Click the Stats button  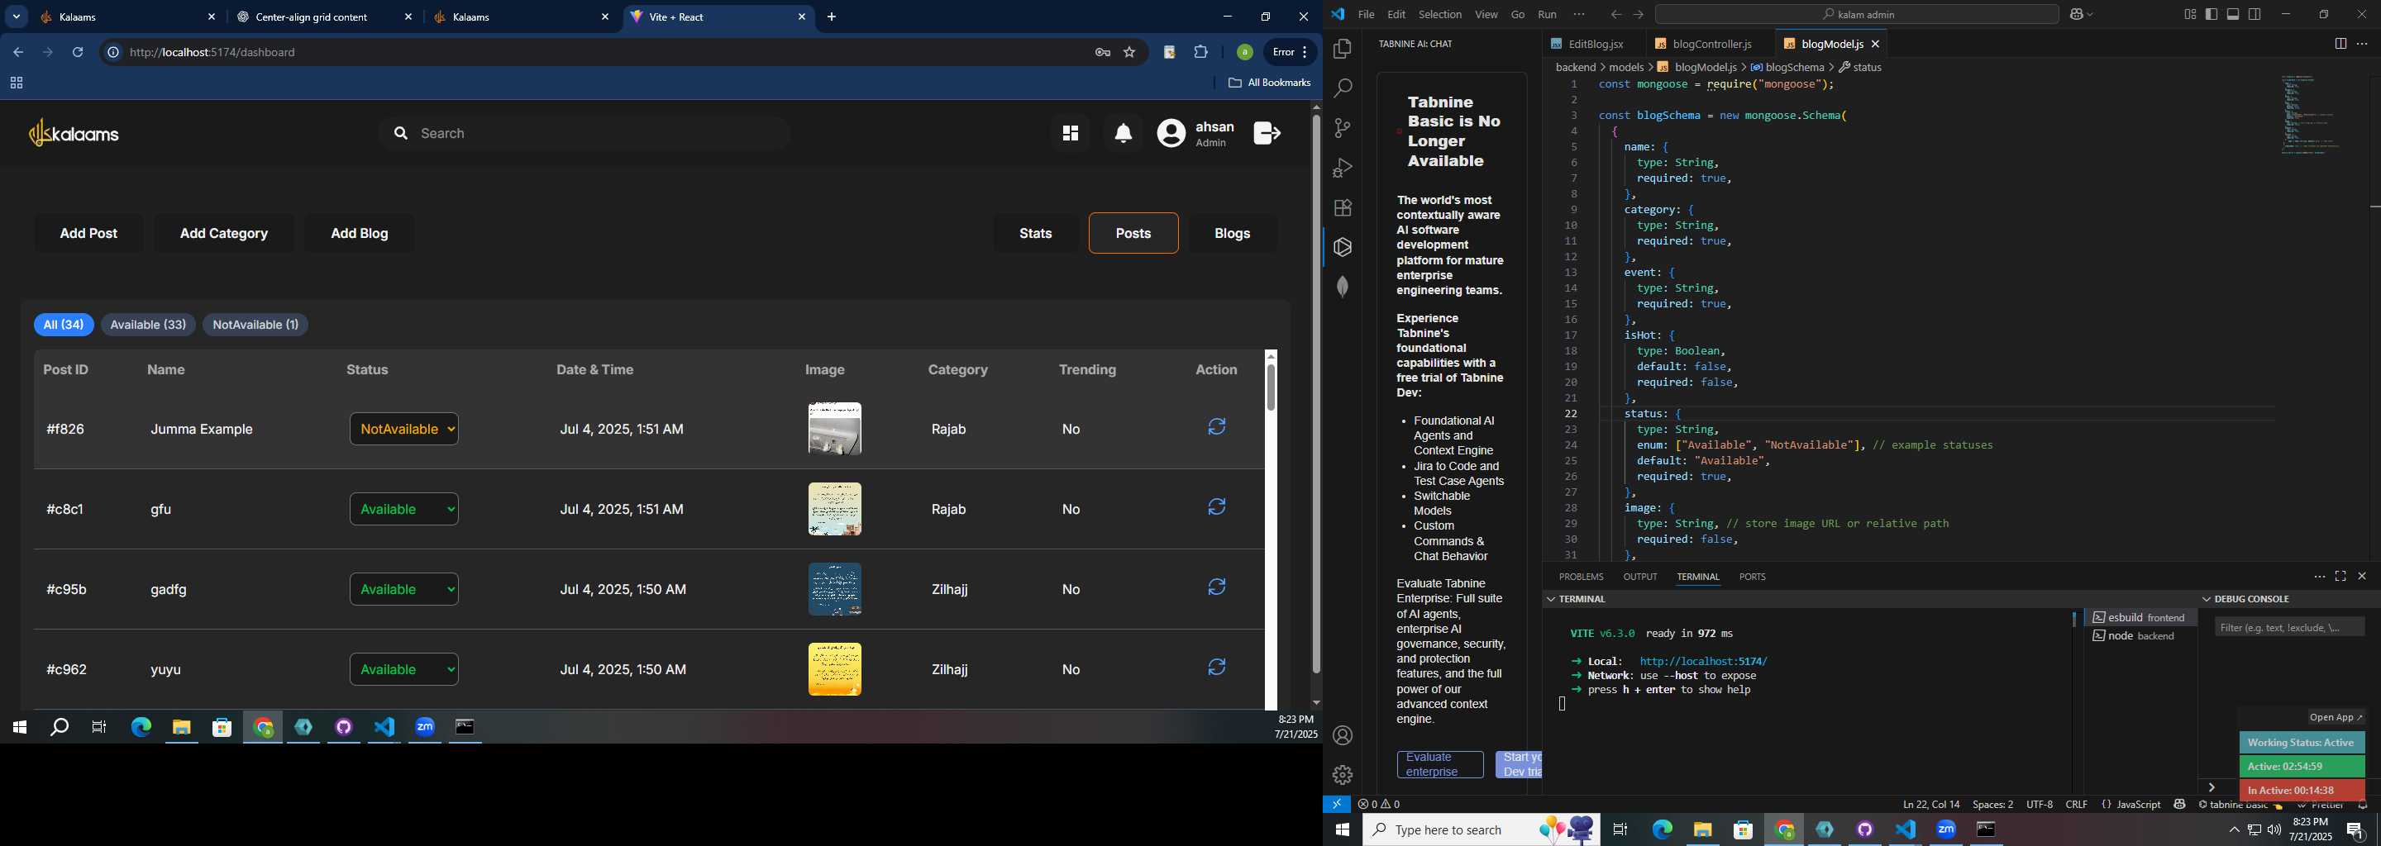[x=1035, y=234]
